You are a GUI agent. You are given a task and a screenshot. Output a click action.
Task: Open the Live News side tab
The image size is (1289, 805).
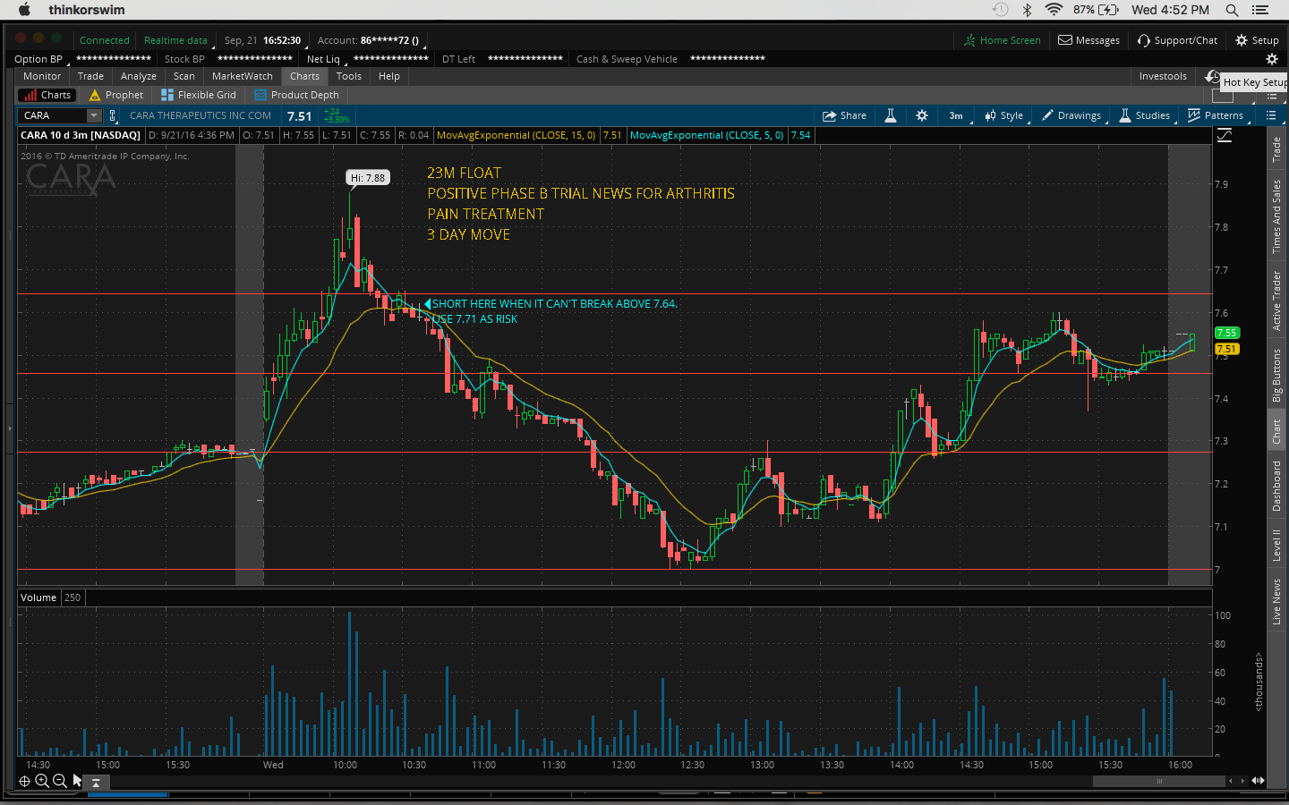pyautogui.click(x=1276, y=601)
